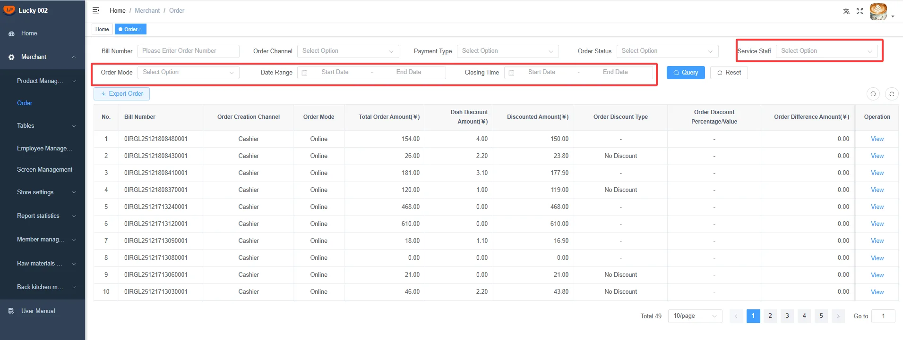Open Order Mode dropdown
903x340 pixels.
pyautogui.click(x=189, y=72)
